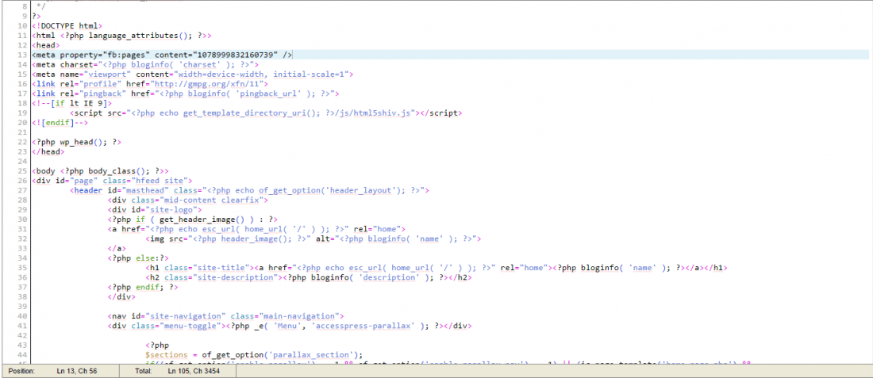Click line number 13 in the gutter
This screenshot has height=378, width=873.
pos(23,55)
